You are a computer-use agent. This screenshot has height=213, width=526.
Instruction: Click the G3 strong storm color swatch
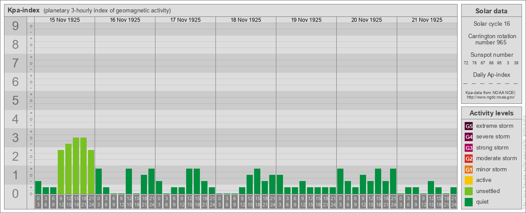coord(469,148)
